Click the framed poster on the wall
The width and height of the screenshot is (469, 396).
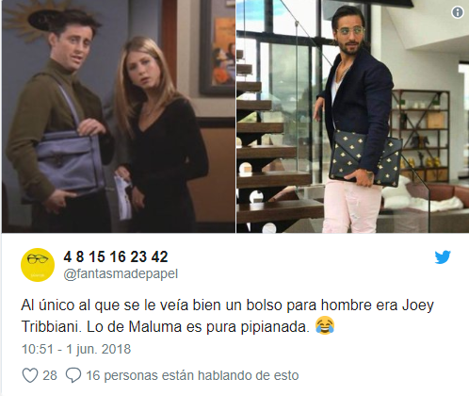click(x=218, y=47)
